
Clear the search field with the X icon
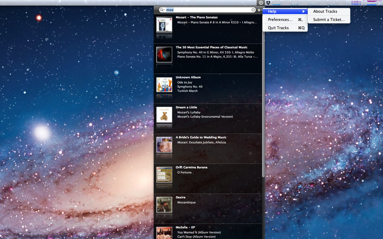click(253, 10)
